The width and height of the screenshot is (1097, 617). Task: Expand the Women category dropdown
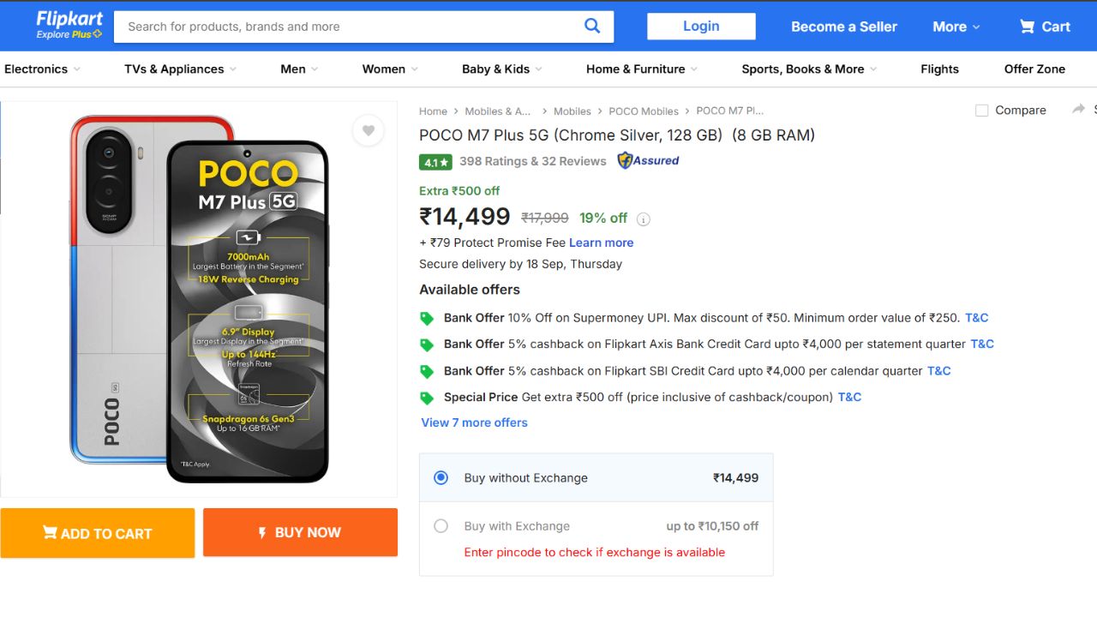pos(390,69)
